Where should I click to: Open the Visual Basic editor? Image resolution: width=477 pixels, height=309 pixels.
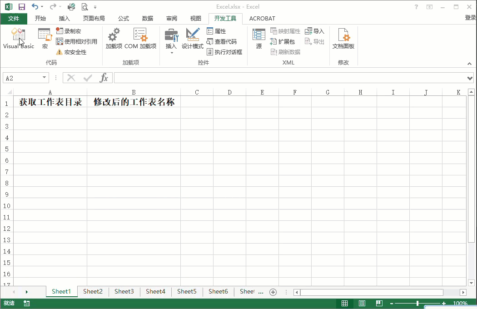[18, 38]
